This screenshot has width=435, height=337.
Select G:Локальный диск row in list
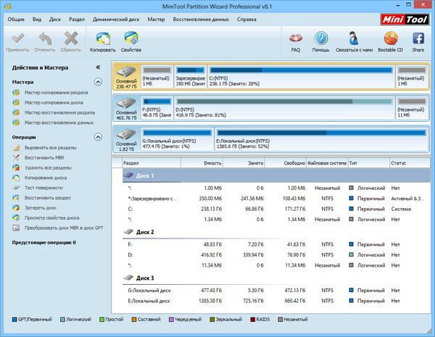[x=276, y=291]
